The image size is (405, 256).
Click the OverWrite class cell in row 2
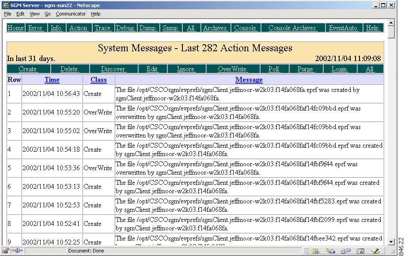98,112
